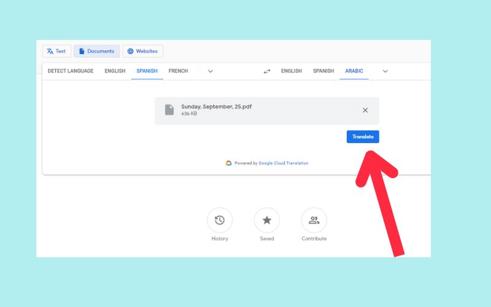
Task: Open the Contribute people icon
Action: point(314,220)
